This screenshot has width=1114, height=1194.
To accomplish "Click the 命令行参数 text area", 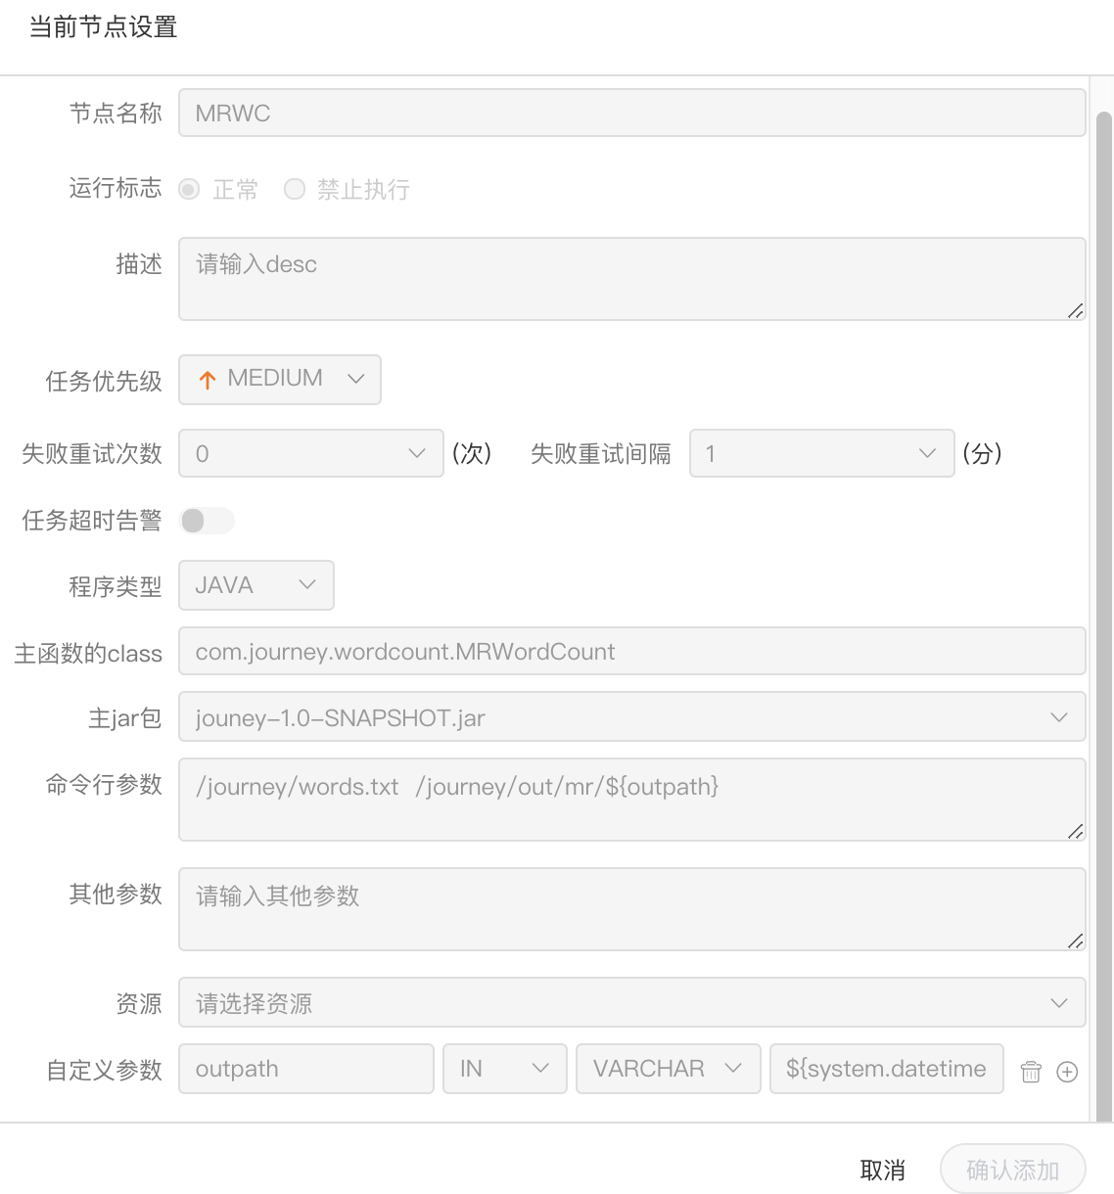I will (x=632, y=800).
